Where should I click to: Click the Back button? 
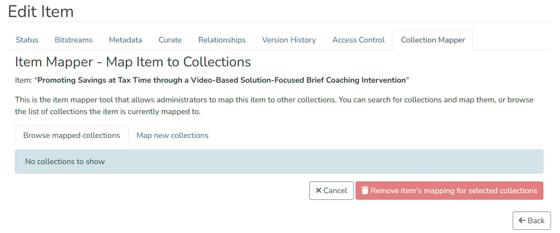(x=531, y=220)
